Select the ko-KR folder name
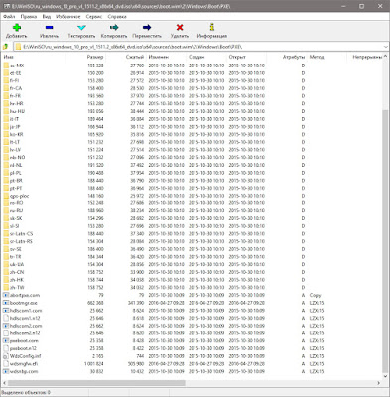Viewport: 390px width, 397px height. 16,134
